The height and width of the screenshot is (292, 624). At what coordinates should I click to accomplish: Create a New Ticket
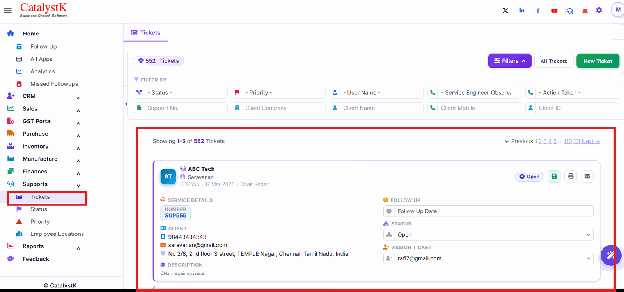coord(598,61)
